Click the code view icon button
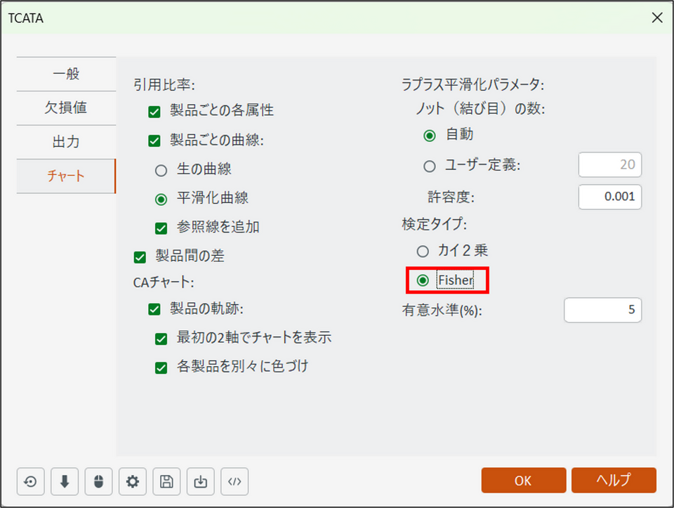674x508 pixels. (x=234, y=481)
